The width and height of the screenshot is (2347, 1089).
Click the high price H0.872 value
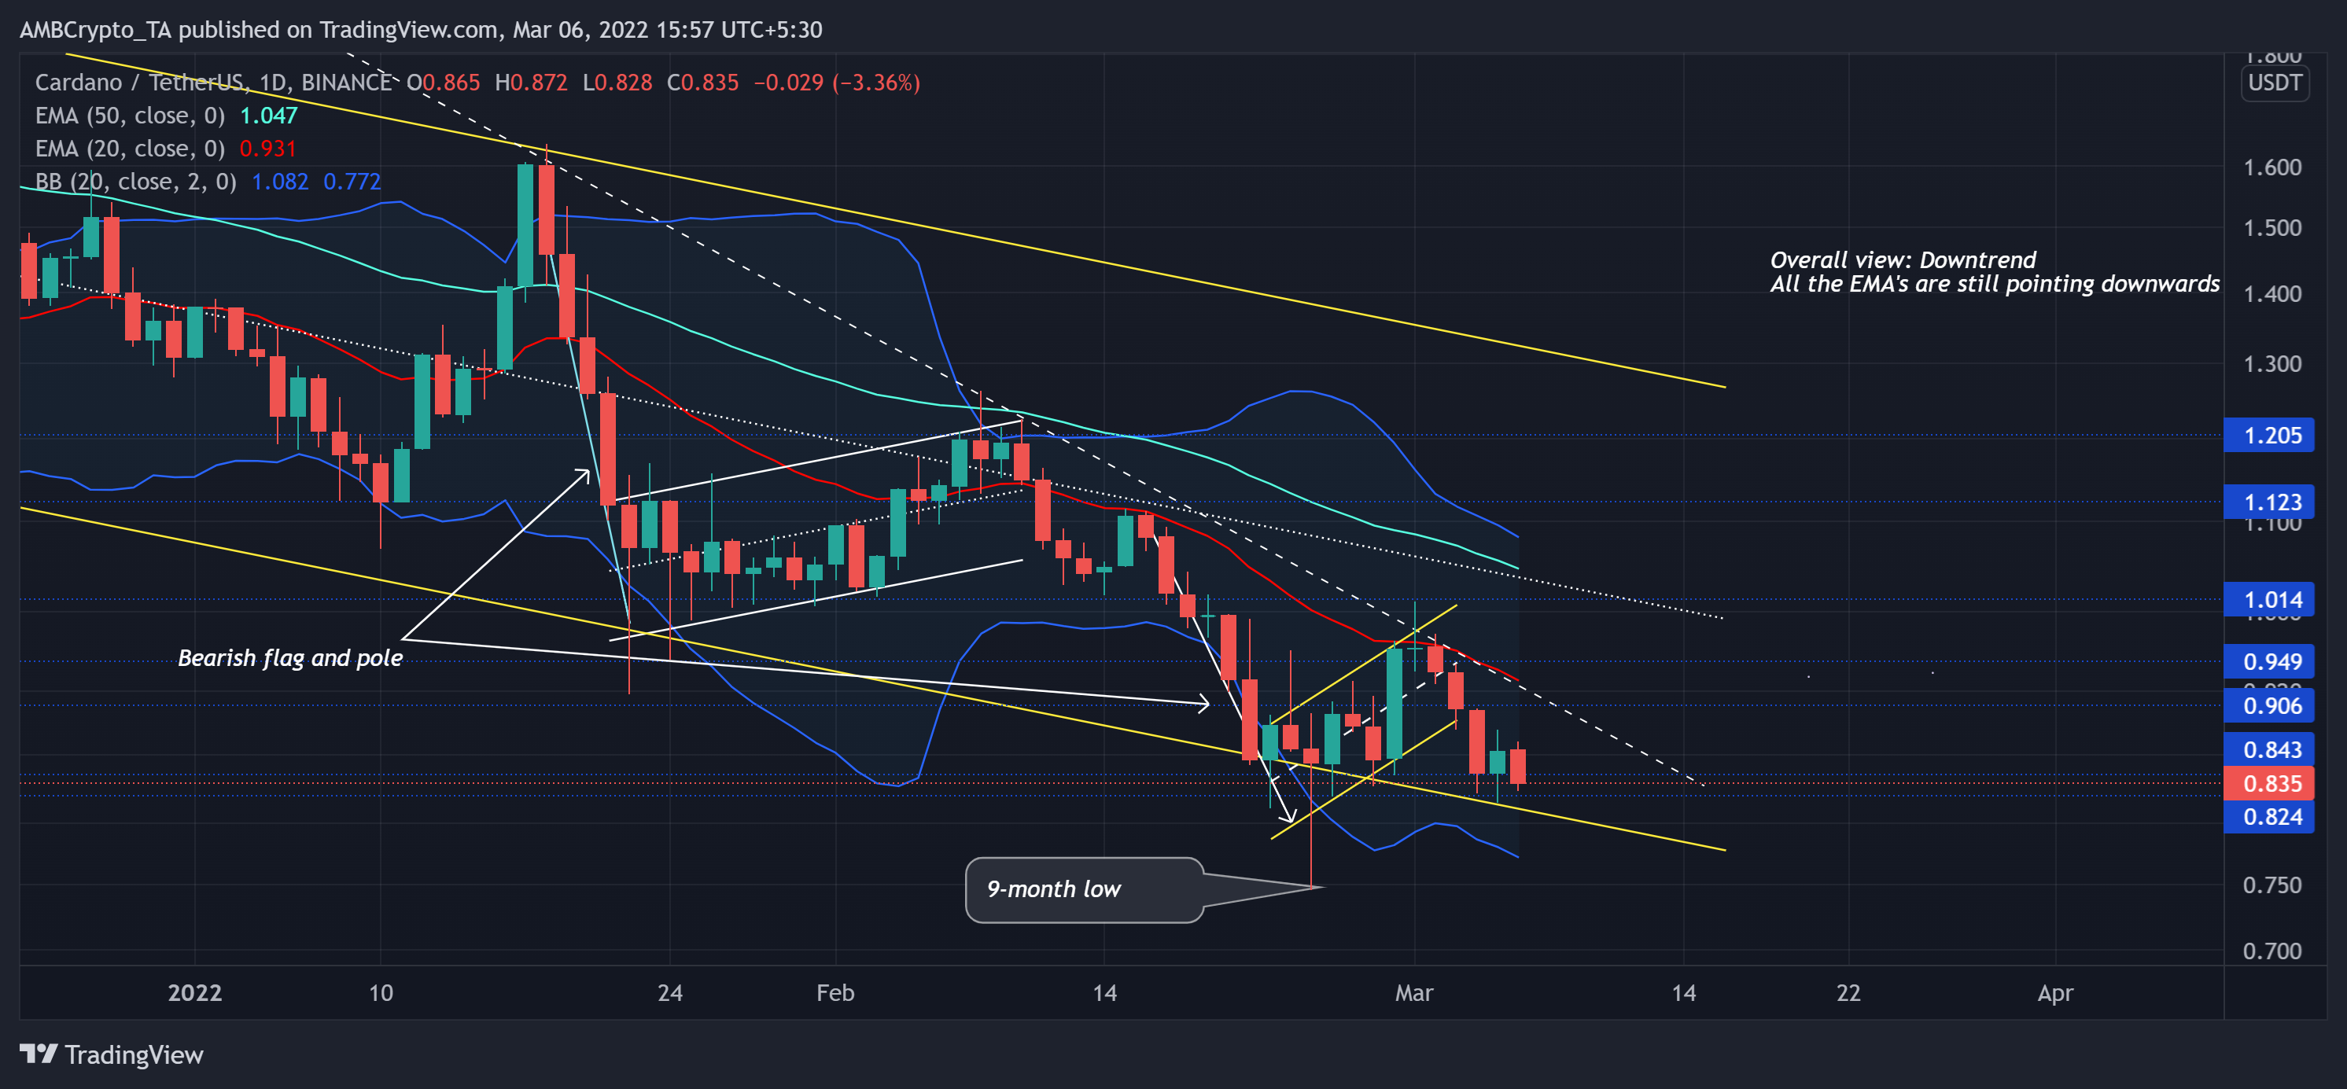[x=531, y=83]
